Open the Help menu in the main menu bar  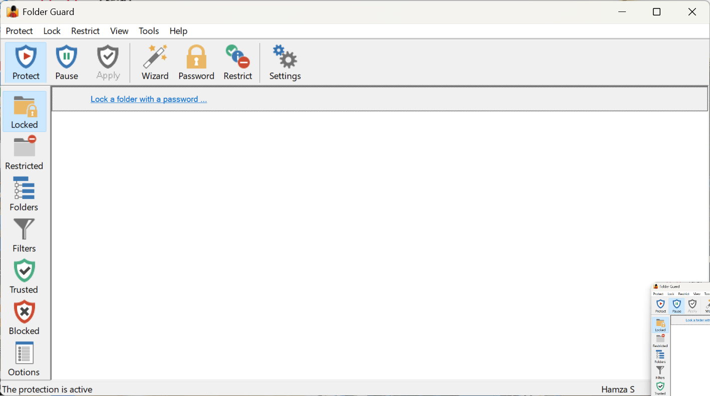[x=178, y=31]
